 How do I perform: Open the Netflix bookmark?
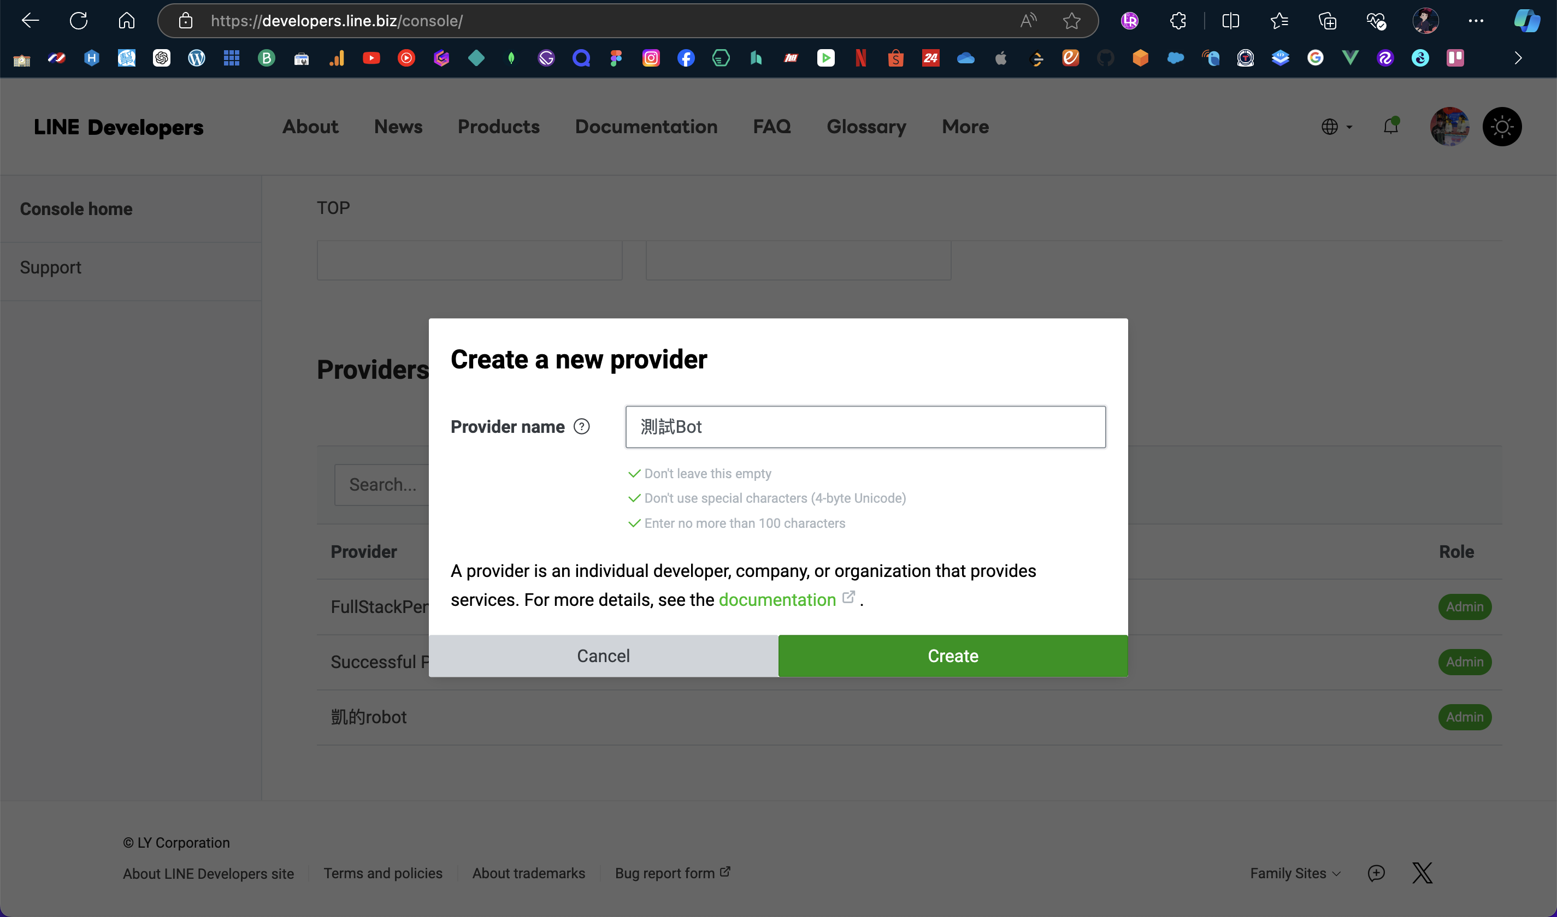tap(860, 58)
